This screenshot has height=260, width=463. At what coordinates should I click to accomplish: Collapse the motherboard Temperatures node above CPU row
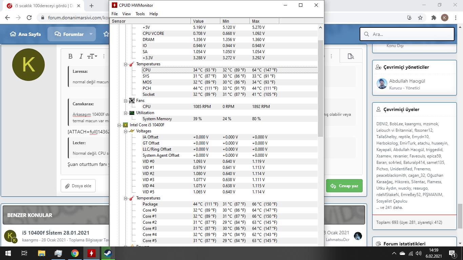(125, 64)
